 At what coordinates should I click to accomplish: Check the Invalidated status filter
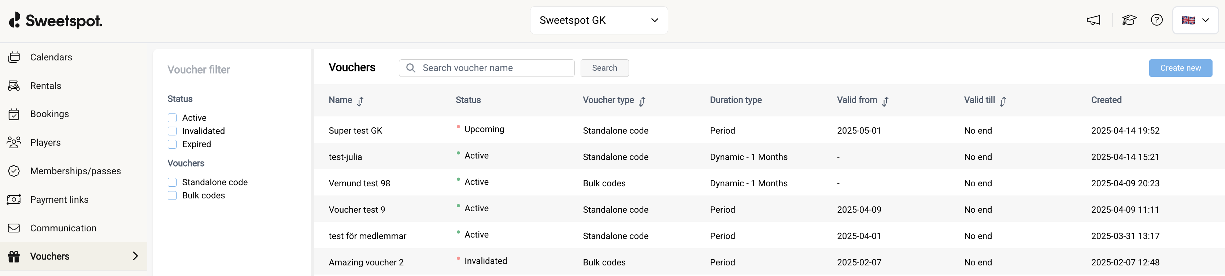(x=172, y=131)
